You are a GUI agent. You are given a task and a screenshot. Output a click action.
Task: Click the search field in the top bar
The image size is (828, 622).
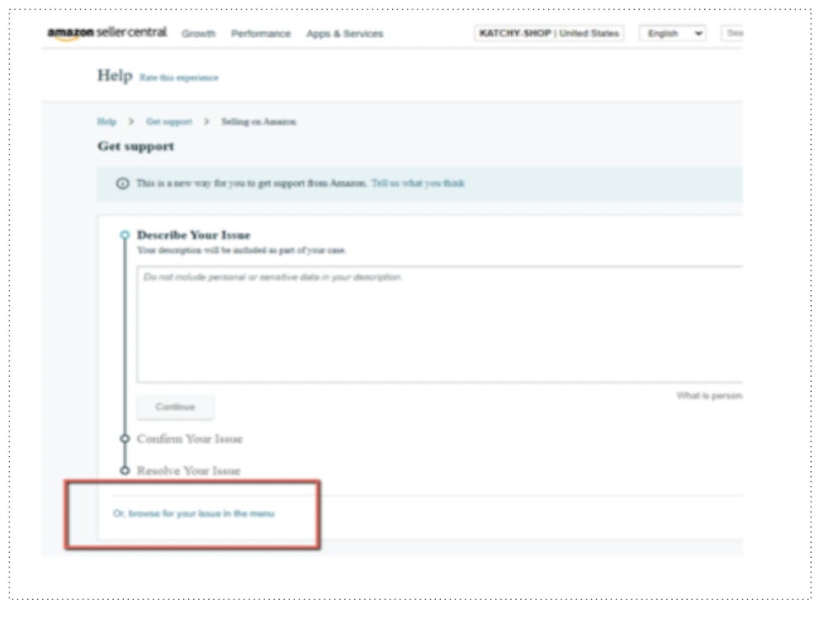[x=733, y=33]
